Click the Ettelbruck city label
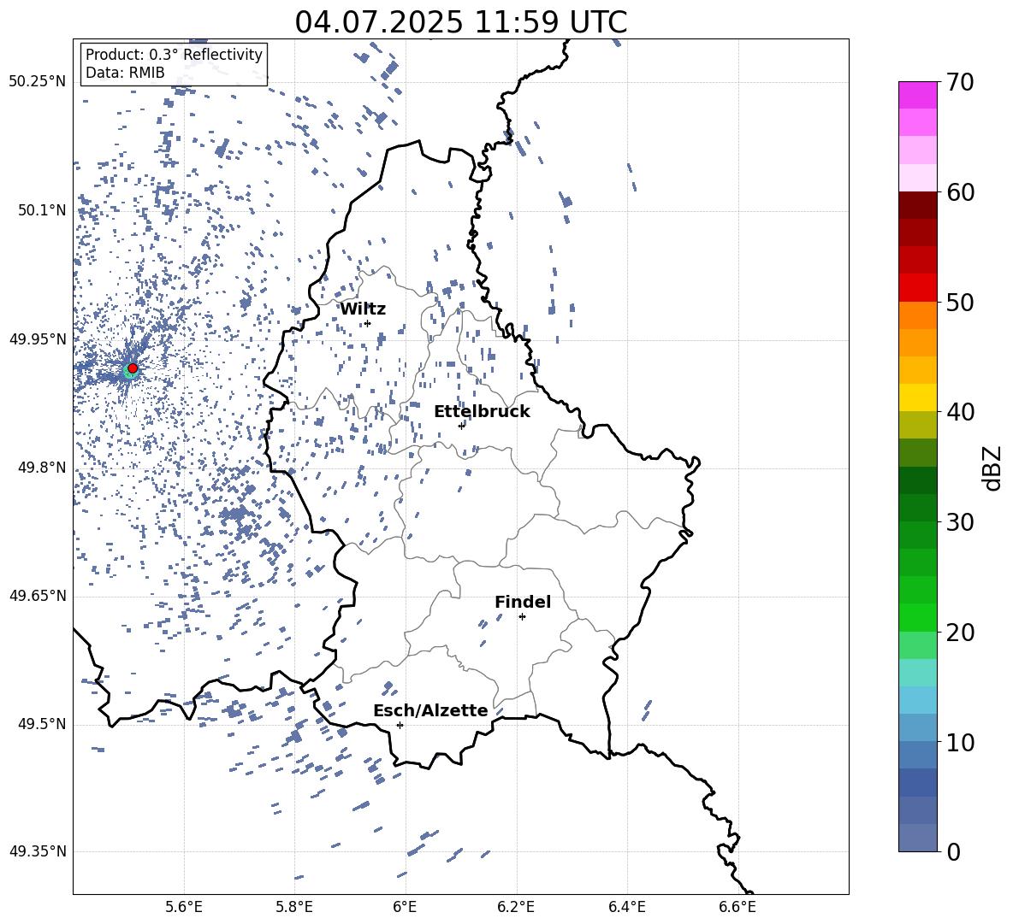 (482, 412)
